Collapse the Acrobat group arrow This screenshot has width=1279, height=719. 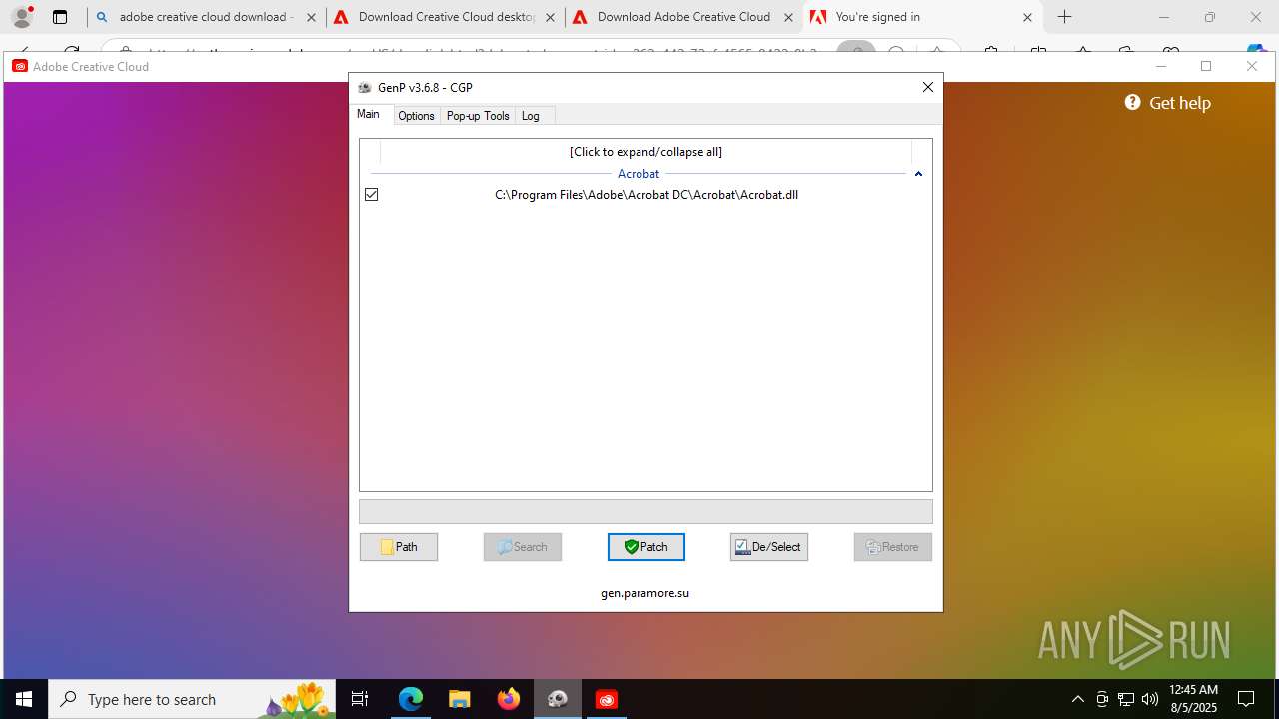(918, 174)
